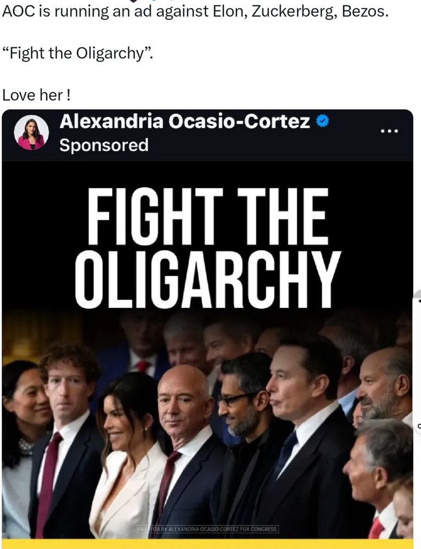Click the Sponsored label under the name
The image size is (421, 549).
(x=104, y=145)
